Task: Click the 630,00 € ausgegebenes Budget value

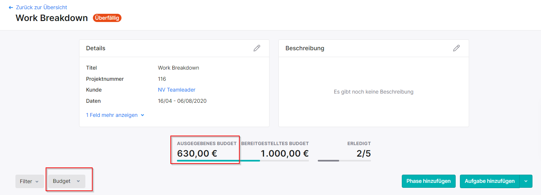Action: coord(197,153)
